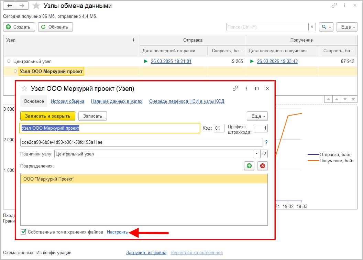Open the search options dropdown
363x260 pixels.
(326, 27)
